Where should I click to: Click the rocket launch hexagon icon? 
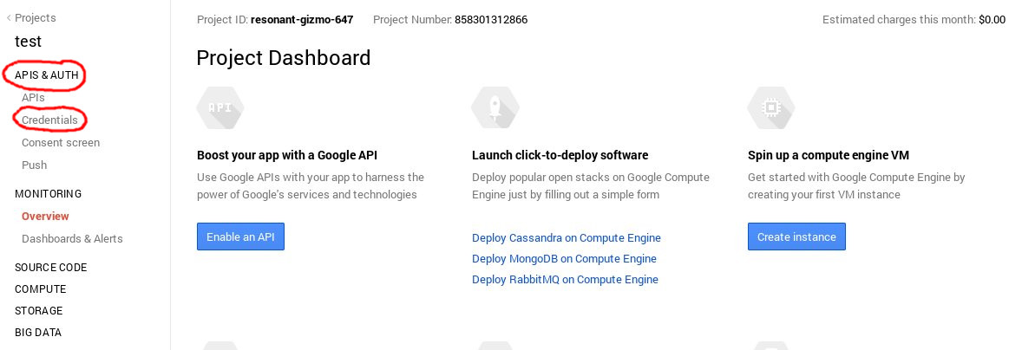(x=495, y=107)
